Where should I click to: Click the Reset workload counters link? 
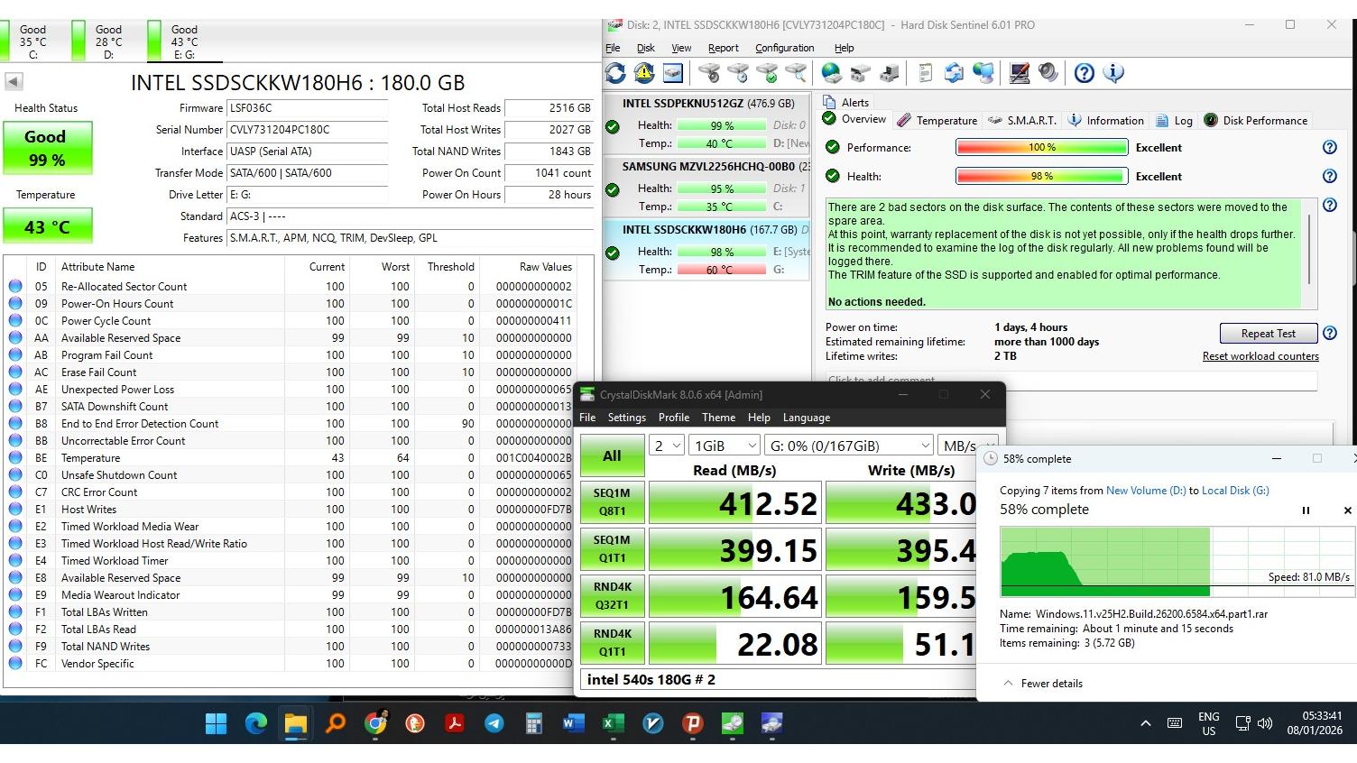[1260, 356]
